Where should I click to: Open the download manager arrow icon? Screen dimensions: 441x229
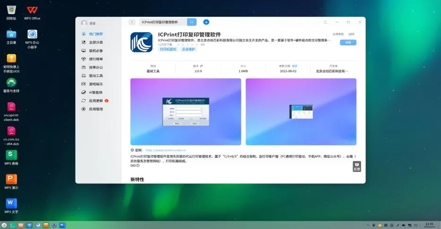(206, 22)
